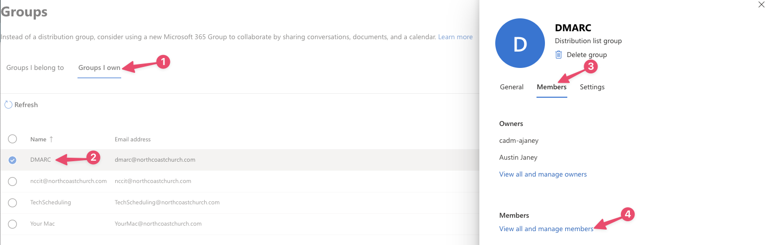Switch to Groups I belong to tab

pyautogui.click(x=35, y=67)
